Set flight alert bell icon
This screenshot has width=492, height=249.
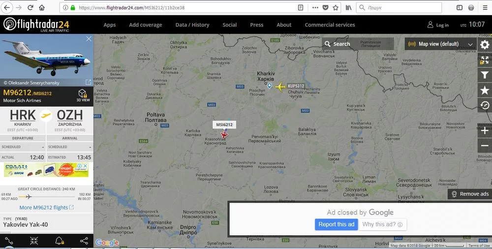click(60, 241)
